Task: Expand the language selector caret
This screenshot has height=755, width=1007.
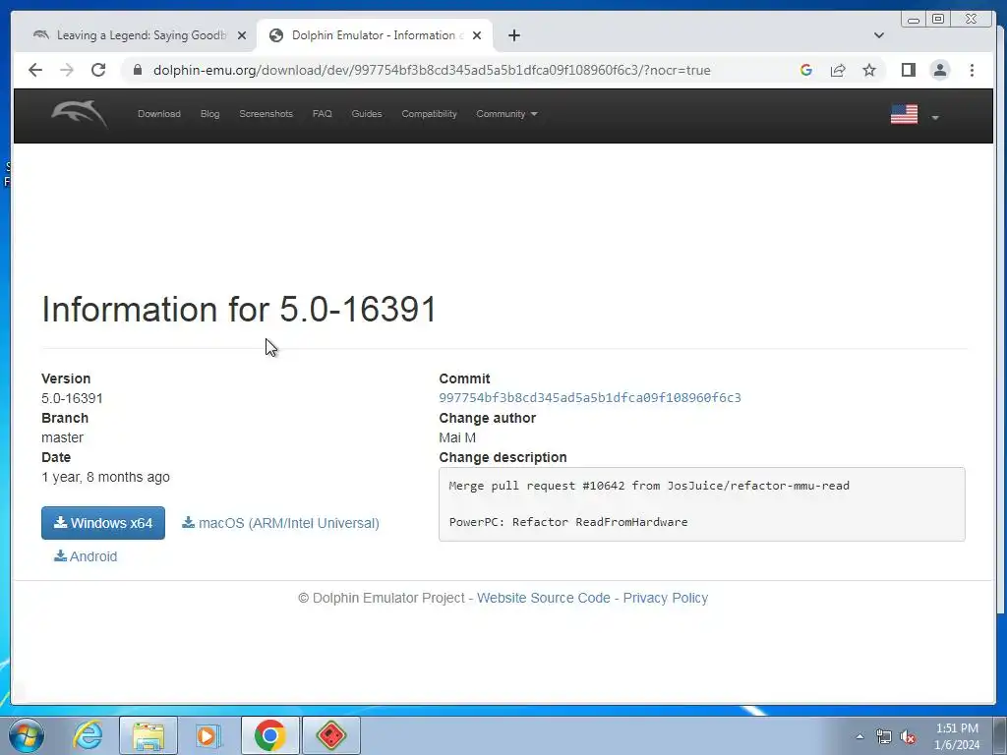Action: (935, 118)
